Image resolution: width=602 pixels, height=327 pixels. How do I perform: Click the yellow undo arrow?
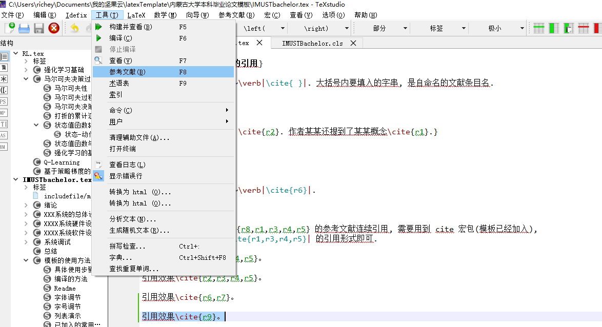(x=74, y=28)
